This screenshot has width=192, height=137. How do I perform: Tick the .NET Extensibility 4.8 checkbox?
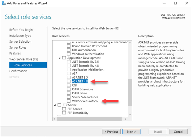[x=69, y=66]
